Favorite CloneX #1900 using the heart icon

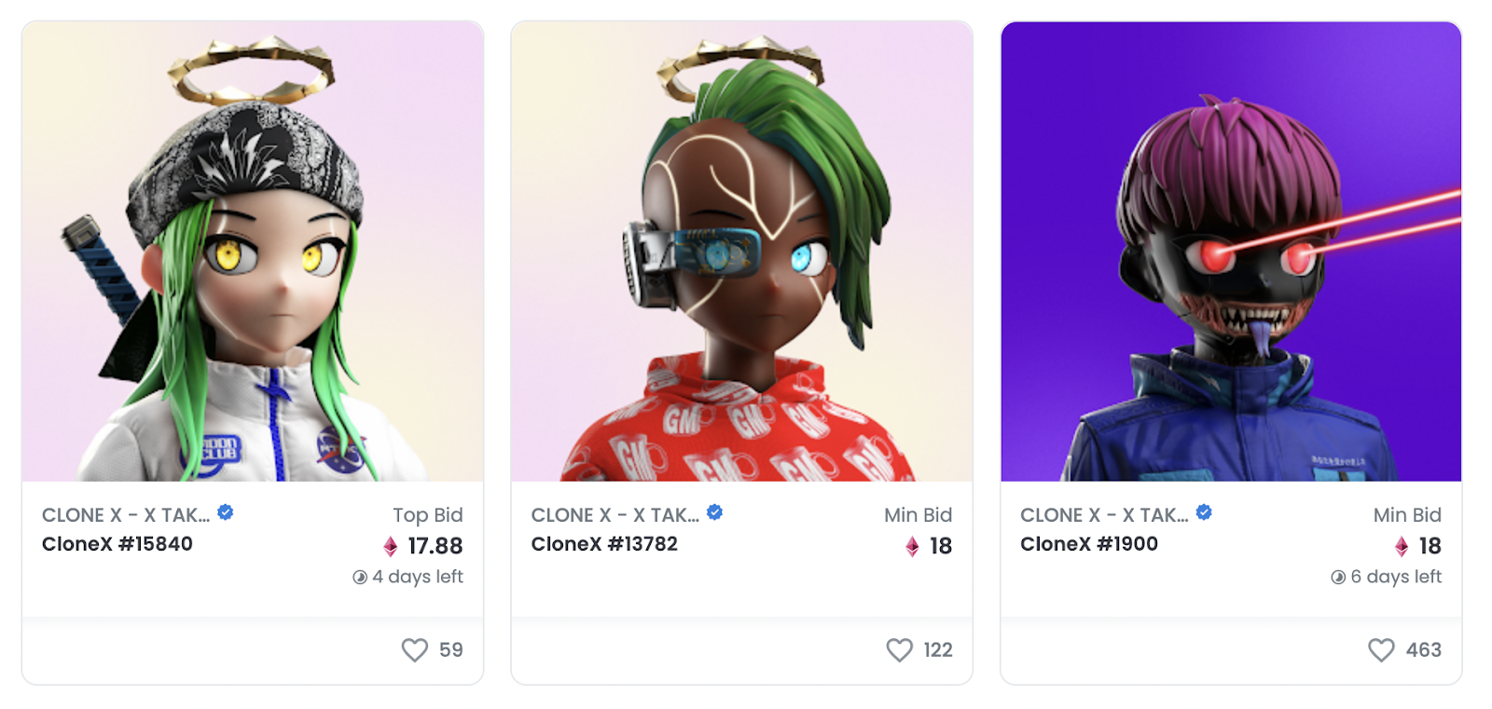coord(1381,649)
